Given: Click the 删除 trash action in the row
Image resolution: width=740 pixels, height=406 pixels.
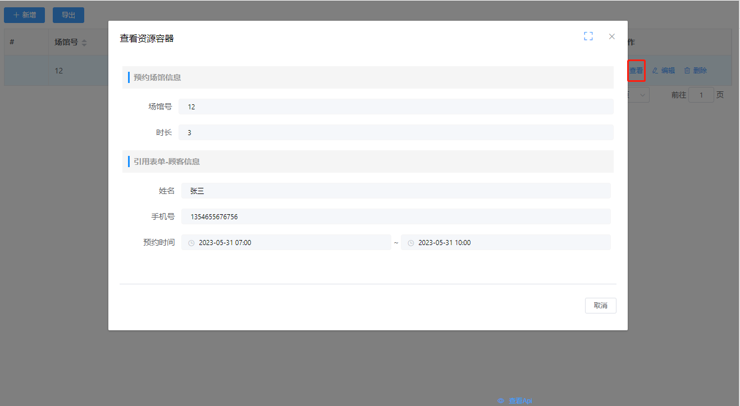Looking at the screenshot, I should [695, 71].
